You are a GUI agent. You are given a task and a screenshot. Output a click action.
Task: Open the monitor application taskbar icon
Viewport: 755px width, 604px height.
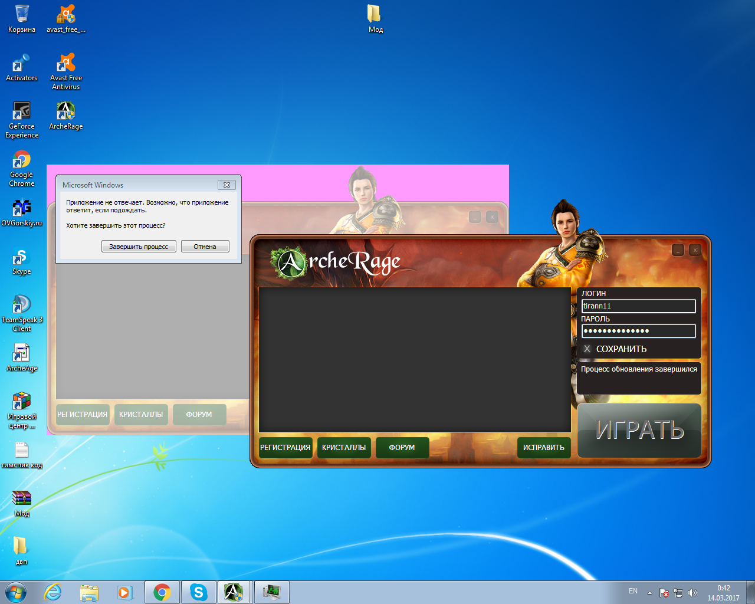tap(272, 592)
